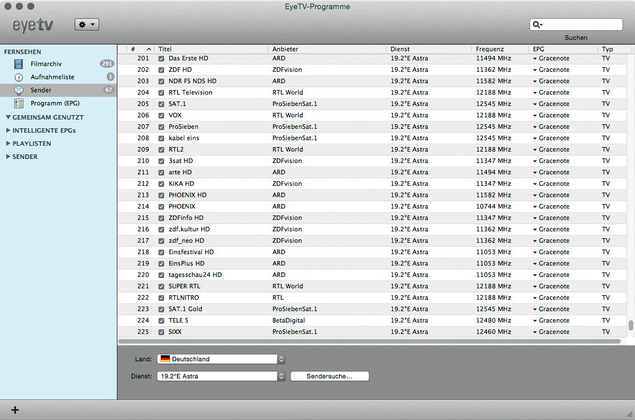Uncheck the ZDF HD channel checkbox
The width and height of the screenshot is (635, 420).
pos(161,70)
